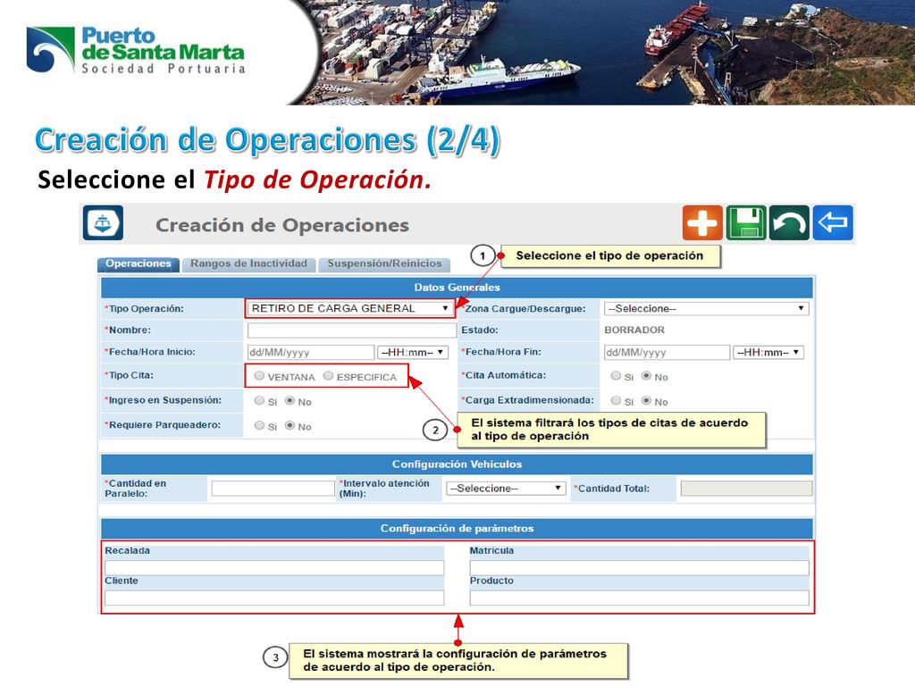Click the Fecha/Hora Fin date field
This screenshot has height=686, width=915.
(667, 352)
